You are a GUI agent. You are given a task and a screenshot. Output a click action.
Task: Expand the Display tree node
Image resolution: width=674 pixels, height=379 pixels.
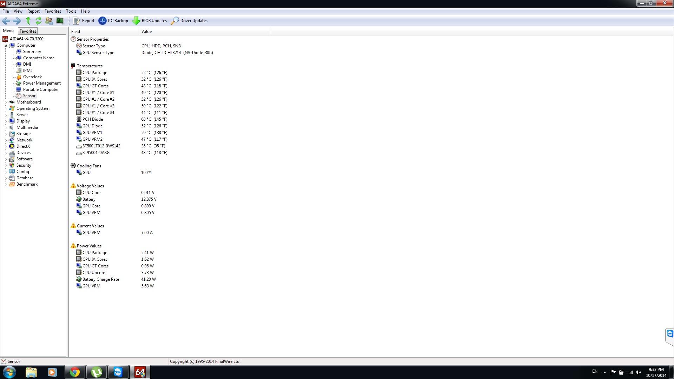pos(6,121)
